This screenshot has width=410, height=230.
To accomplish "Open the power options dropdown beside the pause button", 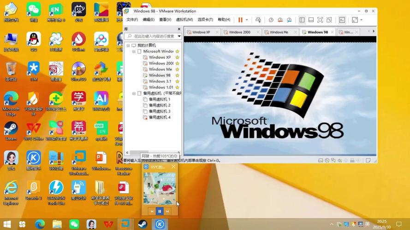I will (247, 20).
